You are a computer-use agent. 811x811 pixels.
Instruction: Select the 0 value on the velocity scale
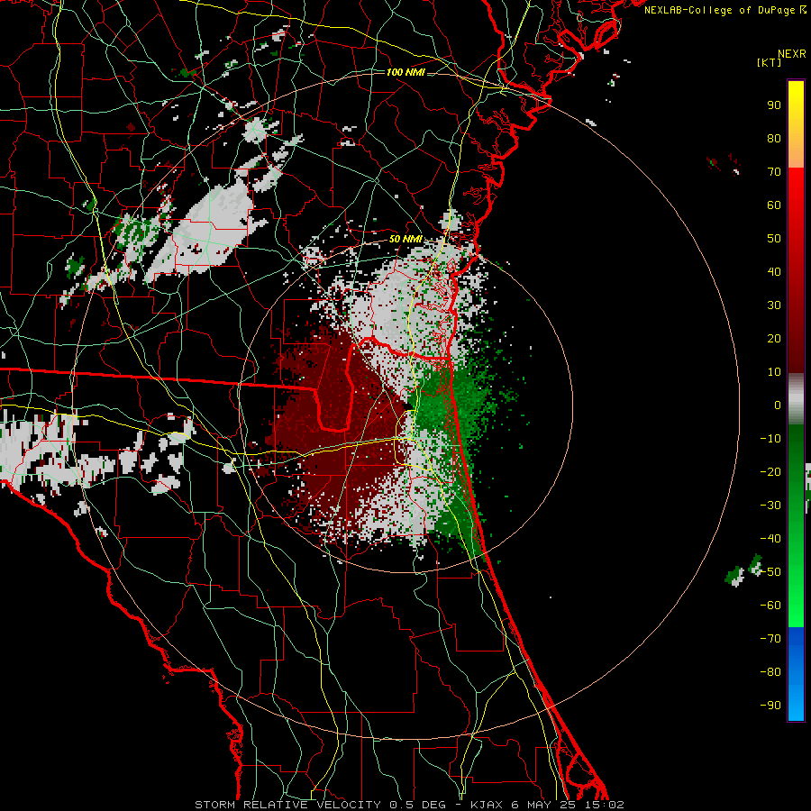(778, 405)
